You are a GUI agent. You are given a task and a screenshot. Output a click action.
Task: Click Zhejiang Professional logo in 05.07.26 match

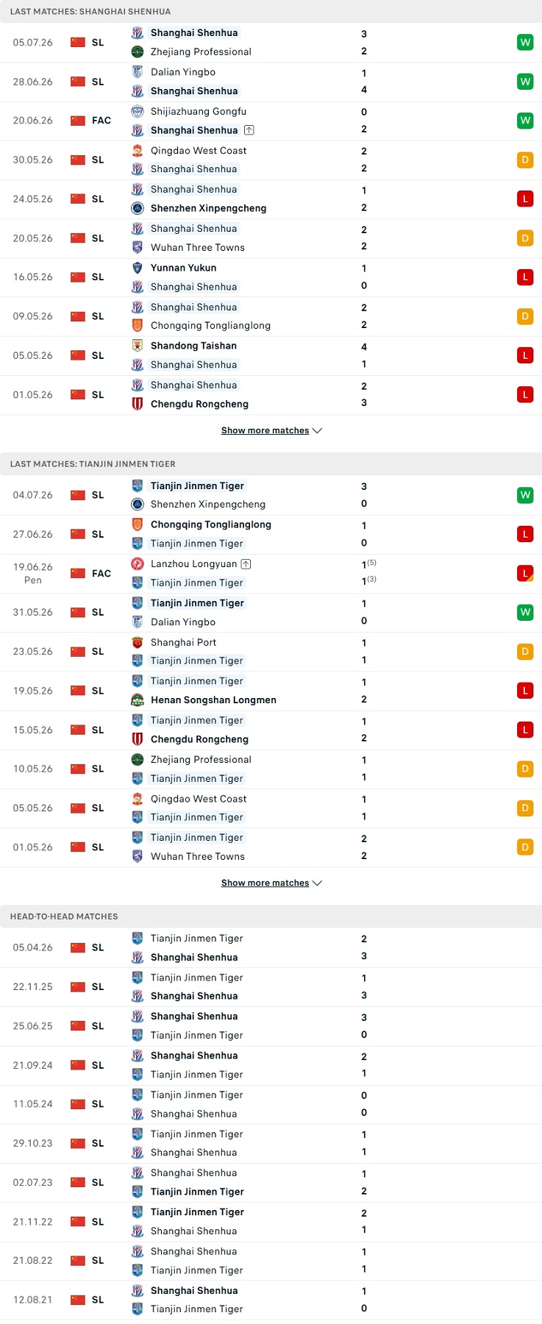coord(138,51)
